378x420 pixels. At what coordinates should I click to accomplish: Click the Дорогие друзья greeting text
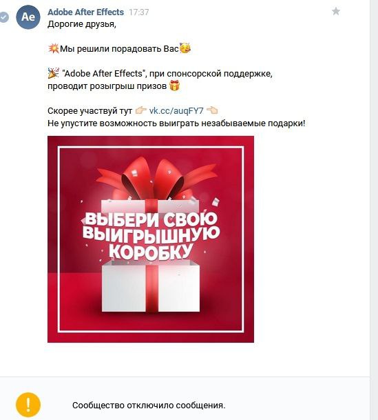click(x=82, y=24)
